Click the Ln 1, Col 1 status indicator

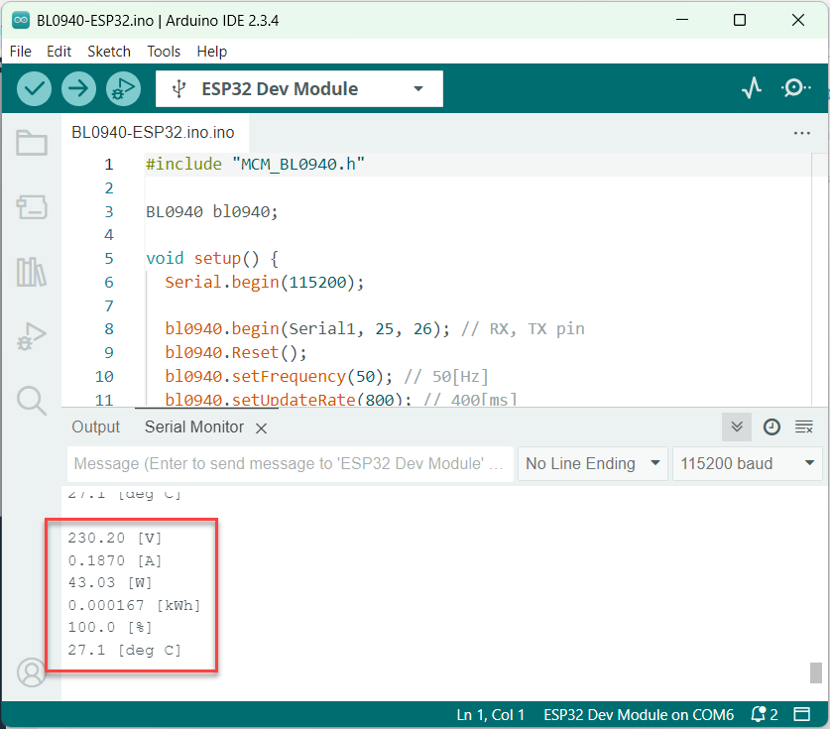click(491, 715)
